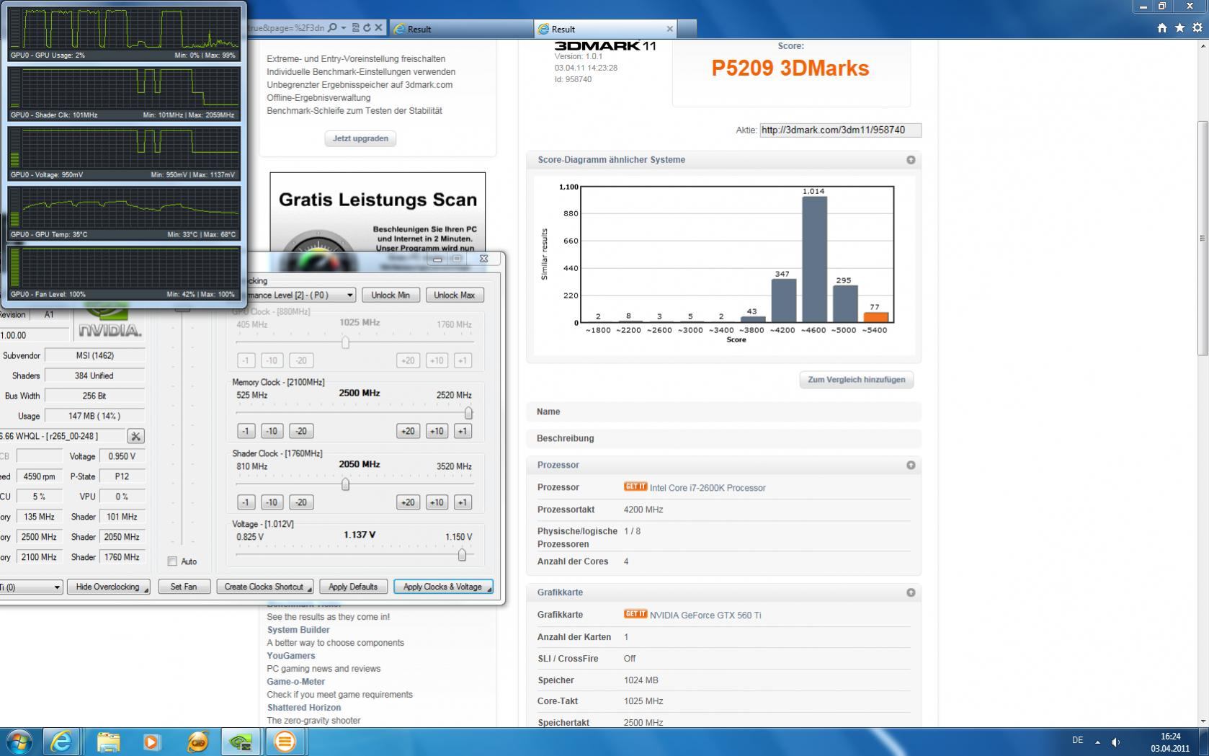Open NVIDIA GeForce GTX 560 Ti link
This screenshot has height=756, width=1209.
tap(705, 615)
